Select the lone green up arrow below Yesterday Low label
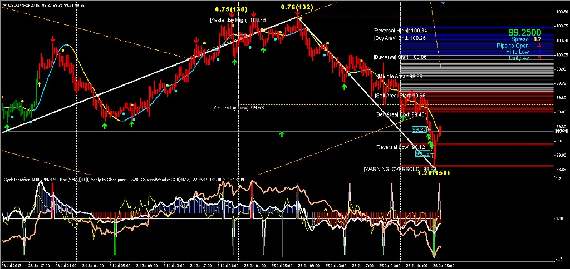Image resolution: width=570 pixels, height=269 pixels. point(282,134)
